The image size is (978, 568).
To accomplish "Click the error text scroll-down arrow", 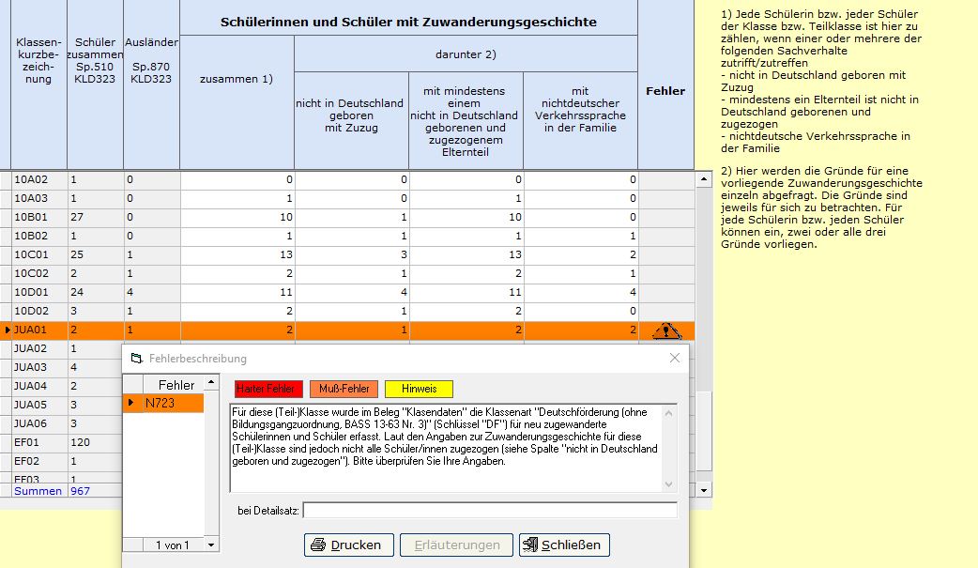I will (668, 484).
